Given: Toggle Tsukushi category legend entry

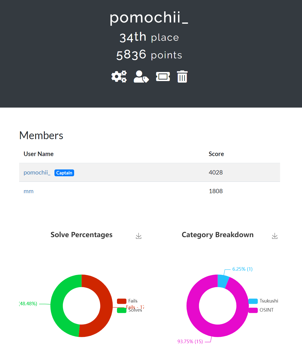Looking at the screenshot, I should tap(263, 301).
